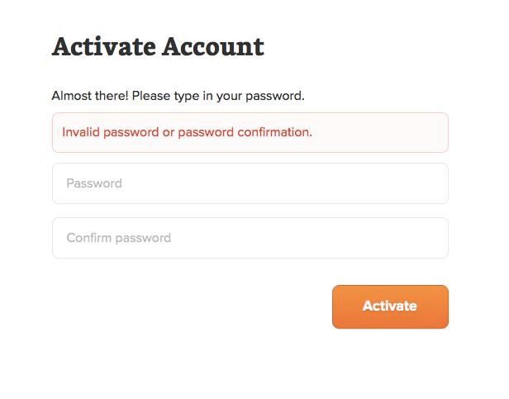Image resolution: width=509 pixels, height=399 pixels.
Task: Click the bold page title text
Action: (158, 47)
